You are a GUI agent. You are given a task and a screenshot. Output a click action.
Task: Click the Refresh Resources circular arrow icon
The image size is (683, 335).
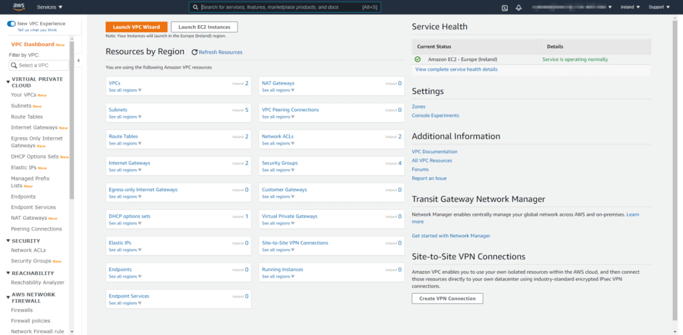point(195,52)
